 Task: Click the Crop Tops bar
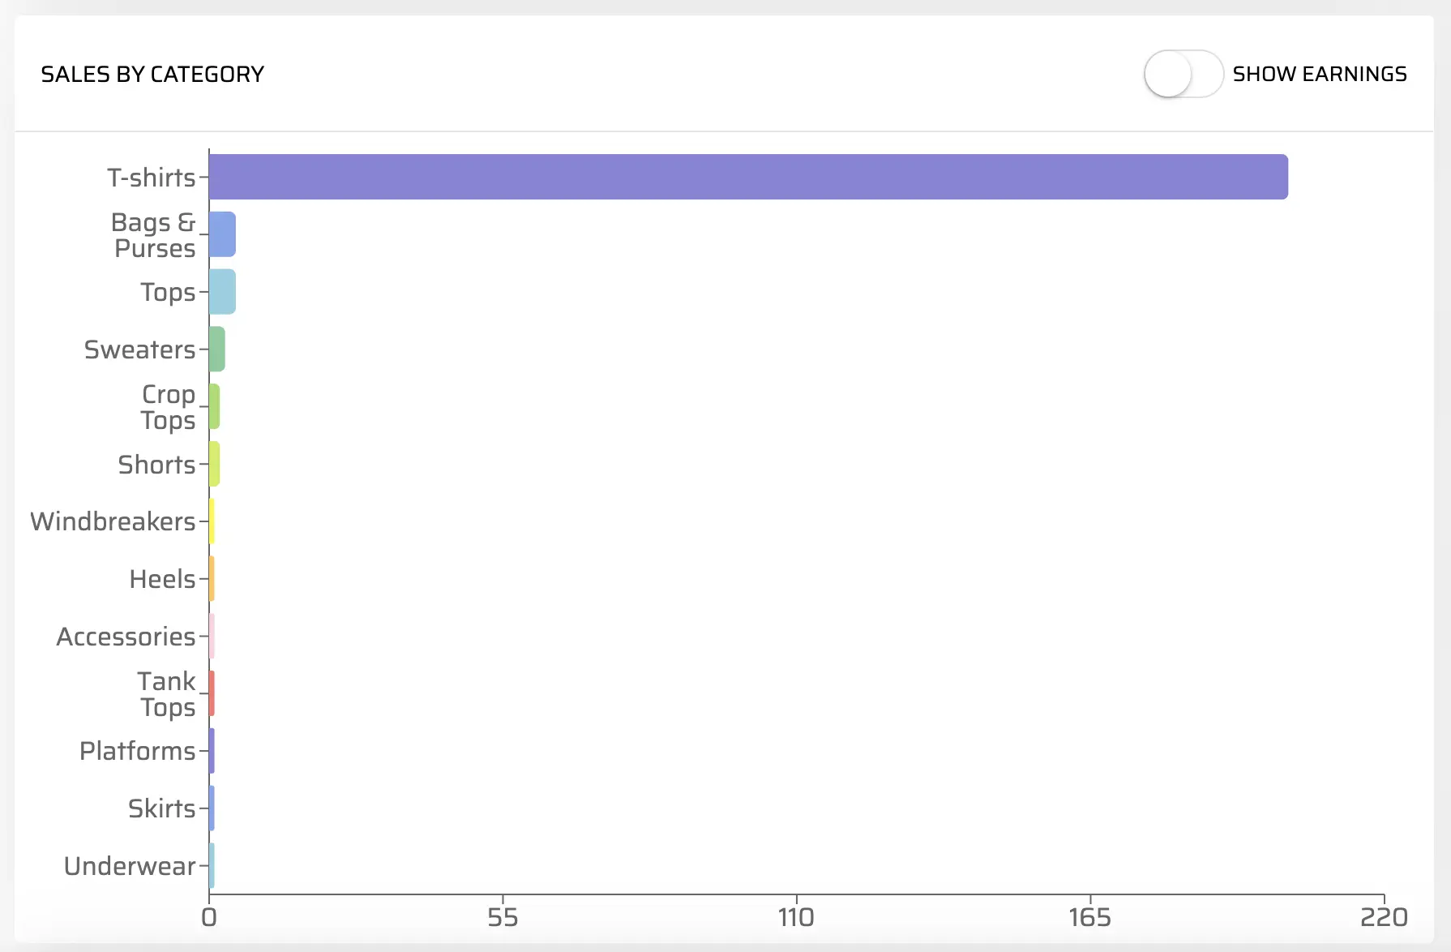[x=215, y=406]
